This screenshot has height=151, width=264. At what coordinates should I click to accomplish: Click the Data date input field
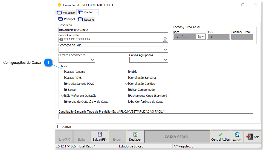click(185, 37)
